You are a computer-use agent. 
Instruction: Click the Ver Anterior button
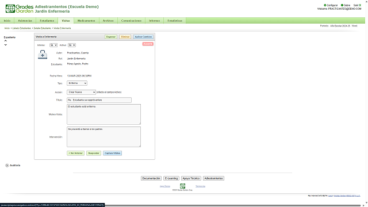click(x=75, y=154)
